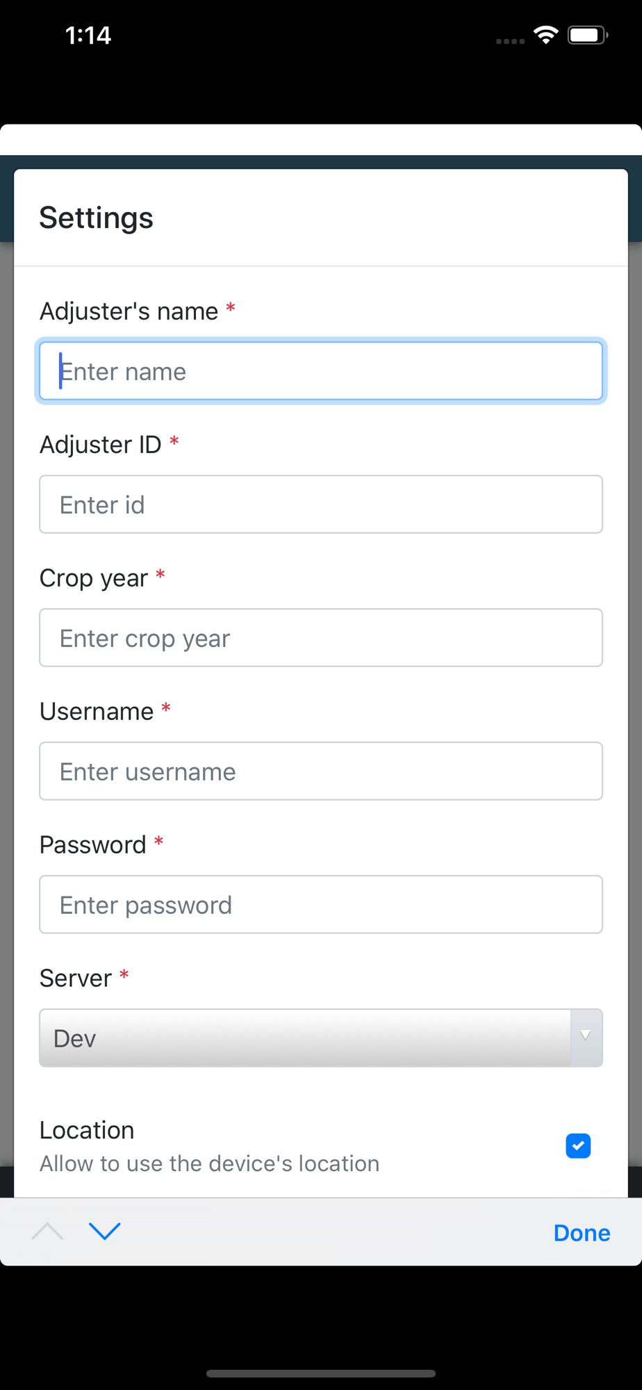Tap the cellular signal dots icon

(x=510, y=41)
